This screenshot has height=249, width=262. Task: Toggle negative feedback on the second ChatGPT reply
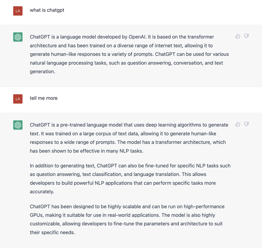click(246, 124)
